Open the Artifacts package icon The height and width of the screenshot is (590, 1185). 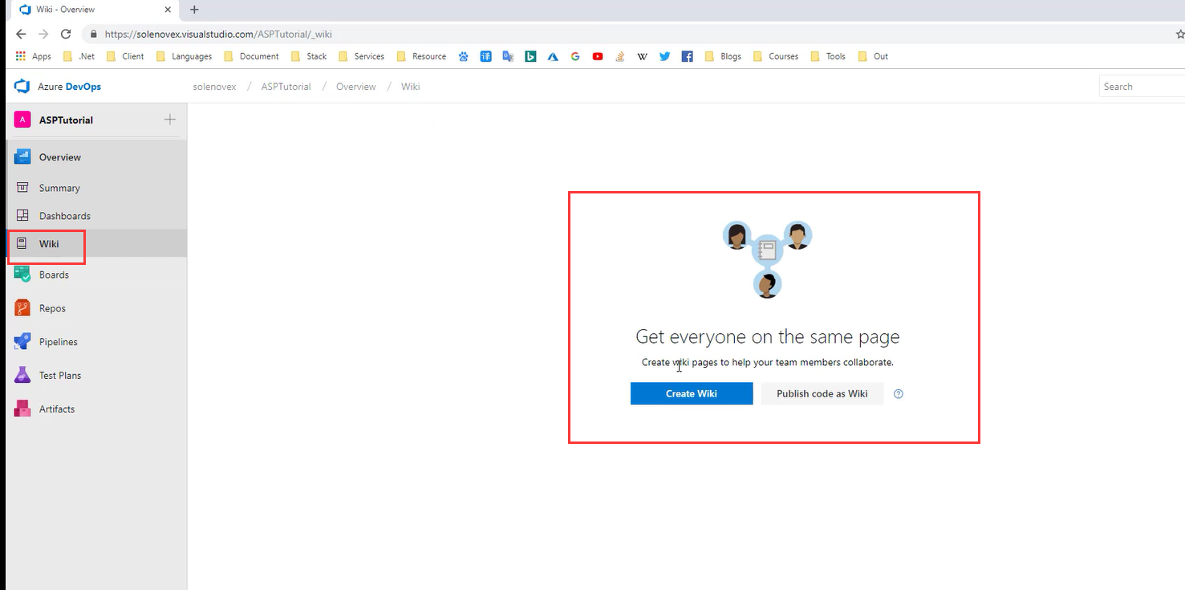pos(22,409)
